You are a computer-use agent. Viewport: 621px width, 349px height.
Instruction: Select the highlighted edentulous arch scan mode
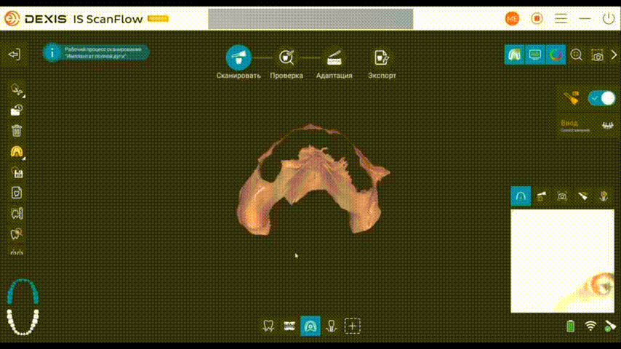(310, 326)
